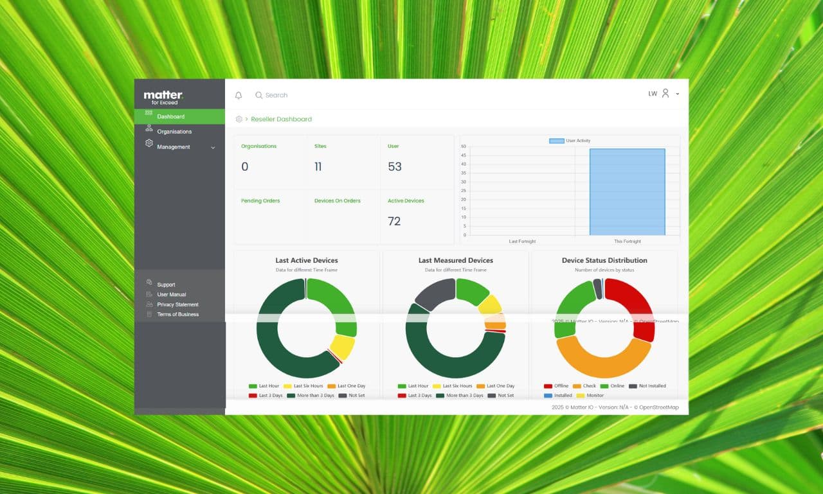Open Organisations from the sidebar menu
This screenshot has width=823, height=494.
[x=174, y=132]
